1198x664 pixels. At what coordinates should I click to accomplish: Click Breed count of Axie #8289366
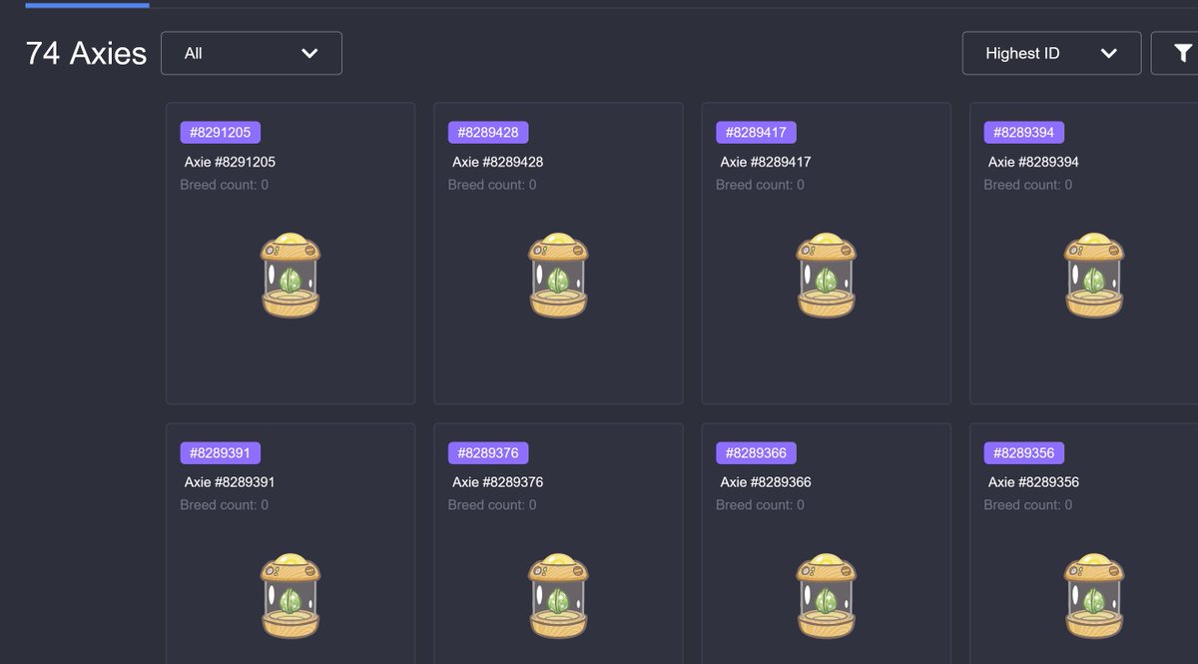(760, 505)
